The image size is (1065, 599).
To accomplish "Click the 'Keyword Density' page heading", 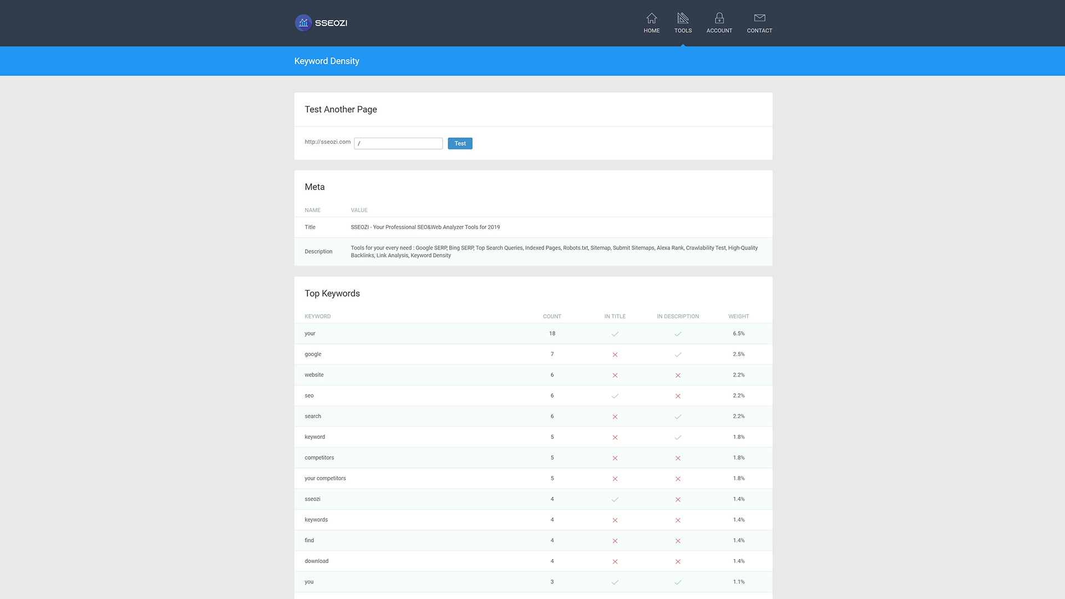I will pyautogui.click(x=327, y=61).
